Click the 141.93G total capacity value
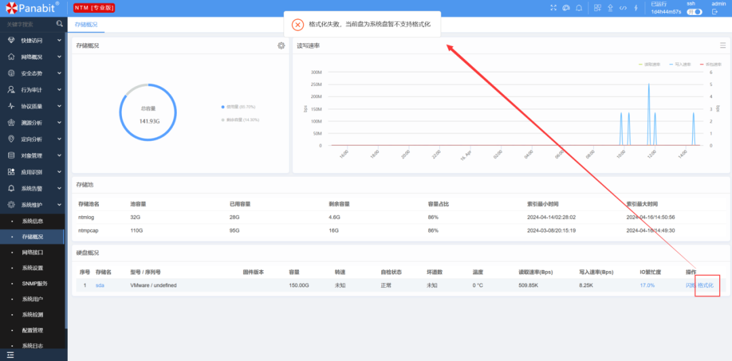 click(149, 121)
